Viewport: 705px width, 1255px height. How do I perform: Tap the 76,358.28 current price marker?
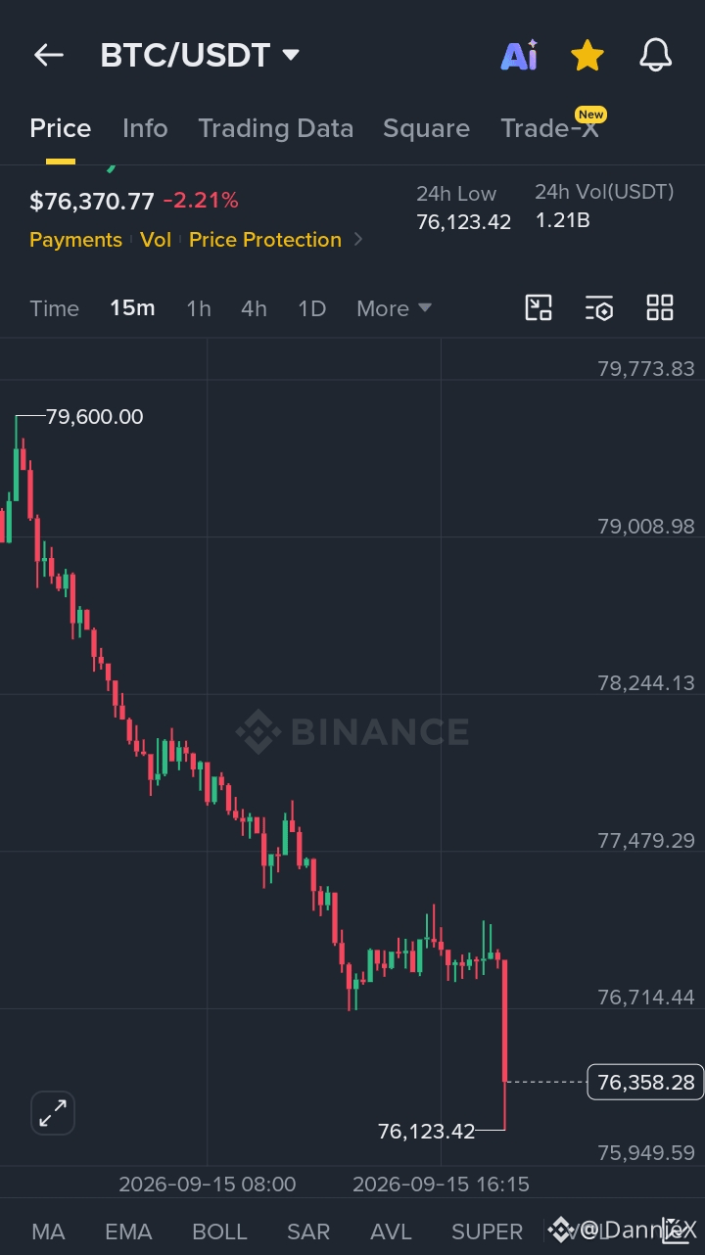(645, 1082)
